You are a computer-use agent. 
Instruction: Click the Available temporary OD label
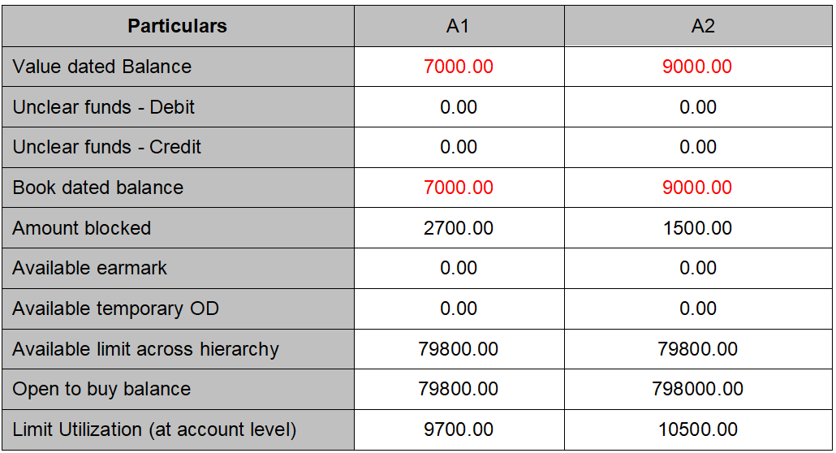[115, 308]
